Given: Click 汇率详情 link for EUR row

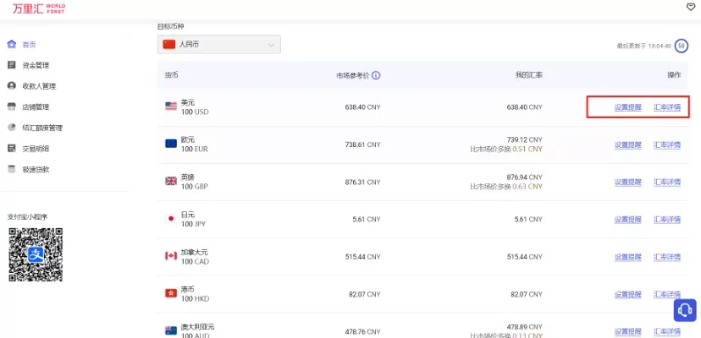Looking at the screenshot, I should tap(667, 144).
